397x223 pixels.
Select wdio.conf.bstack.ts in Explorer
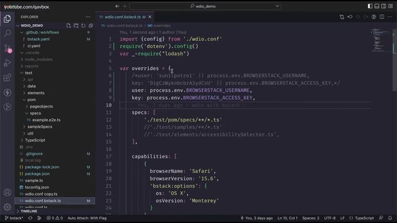click(55, 201)
